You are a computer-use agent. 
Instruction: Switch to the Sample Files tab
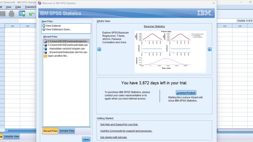tap(67, 131)
